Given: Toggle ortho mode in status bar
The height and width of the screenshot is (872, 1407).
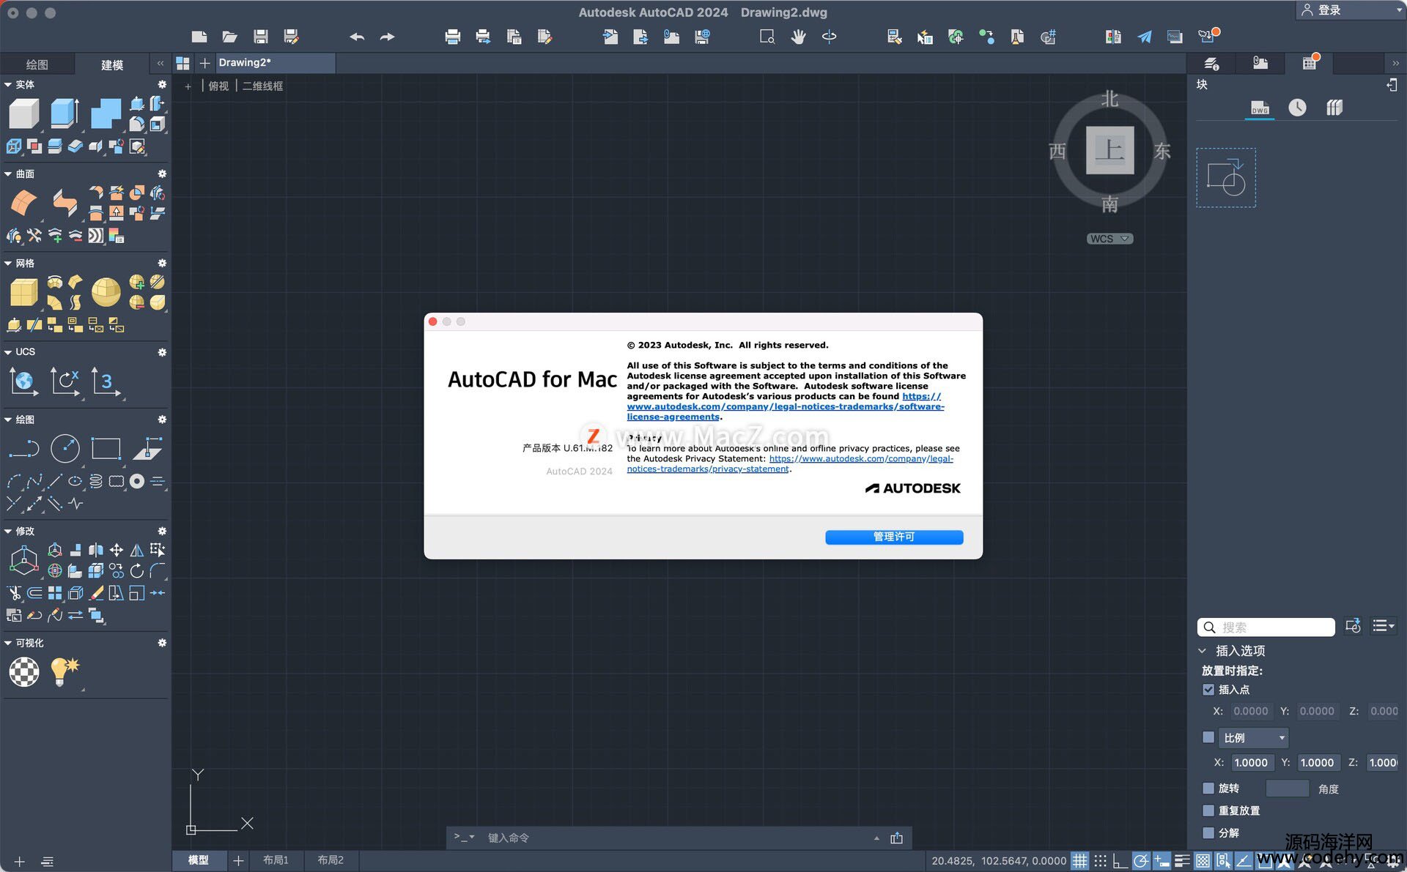Looking at the screenshot, I should [1120, 861].
